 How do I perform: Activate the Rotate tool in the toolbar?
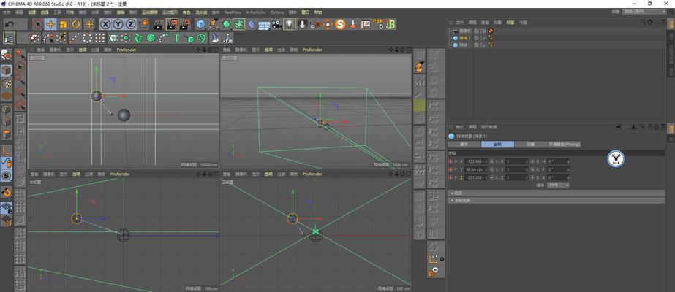(76, 25)
